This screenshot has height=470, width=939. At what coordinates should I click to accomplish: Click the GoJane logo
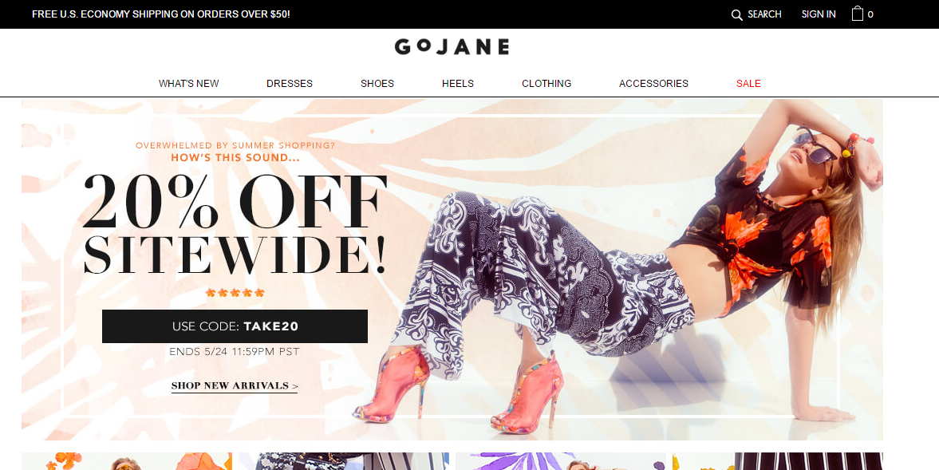click(452, 47)
